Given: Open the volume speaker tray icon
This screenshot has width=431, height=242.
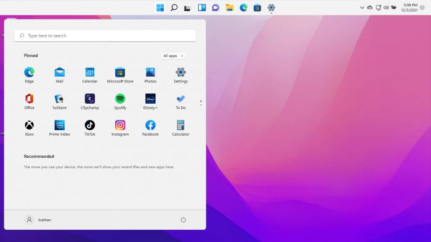Looking at the screenshot, I should point(386,7).
